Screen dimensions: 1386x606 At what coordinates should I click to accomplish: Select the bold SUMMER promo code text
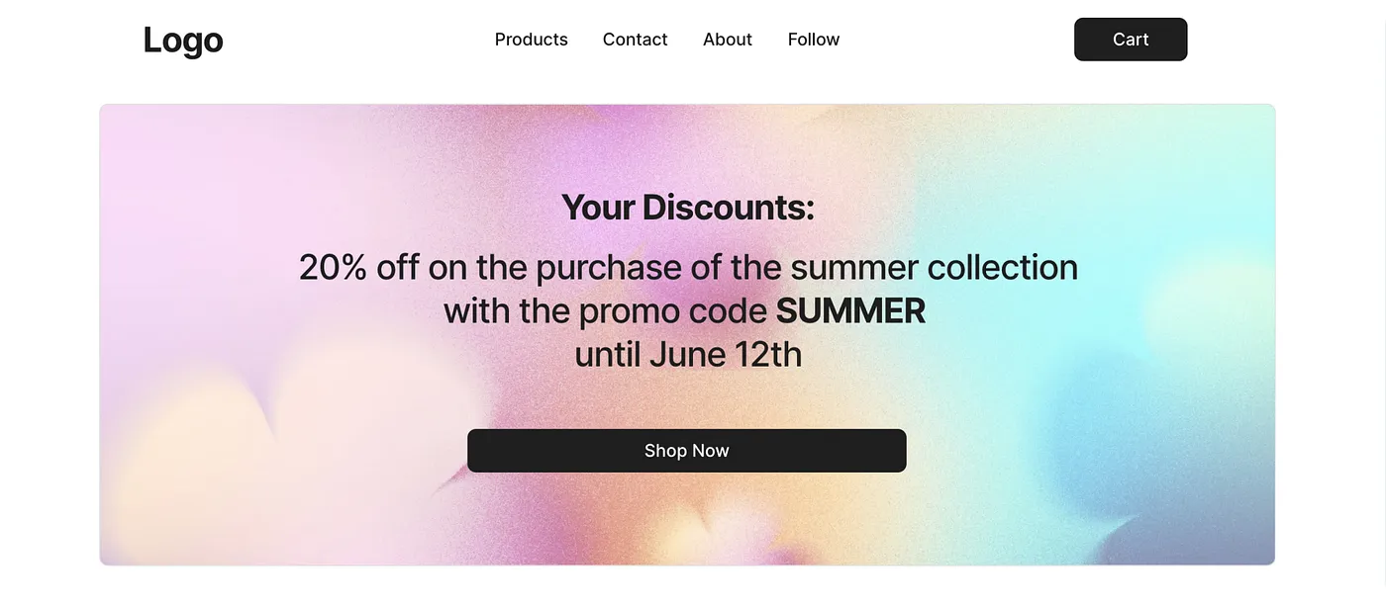(x=850, y=311)
